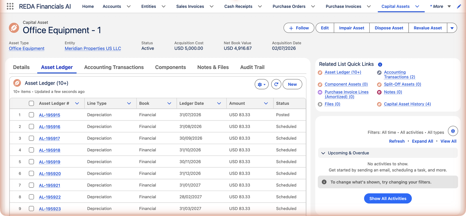This screenshot has width=466, height=216.
Task: Click the Dispose Asset button
Action: 389,28
